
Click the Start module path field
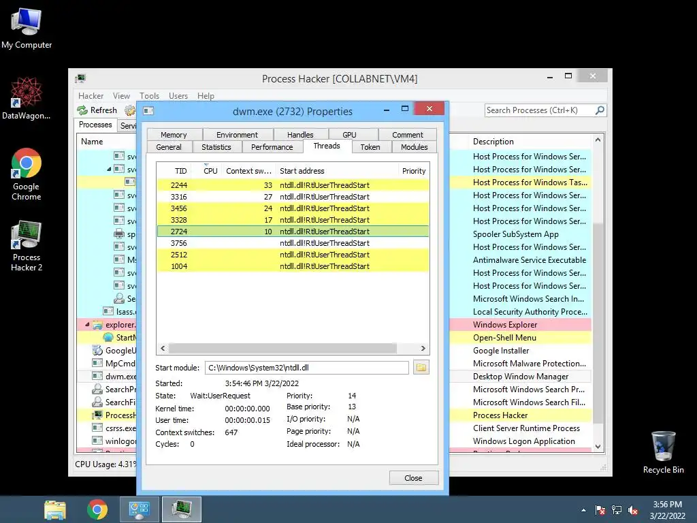click(x=307, y=367)
